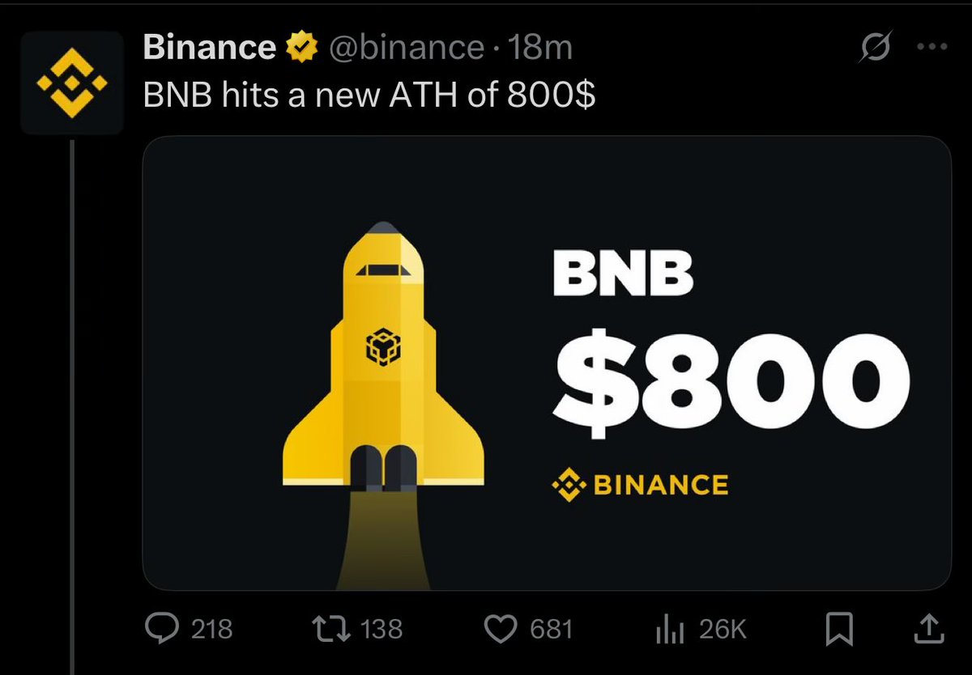Open the 18m timestamp link
Viewport: 972px width, 675px height.
point(539,49)
